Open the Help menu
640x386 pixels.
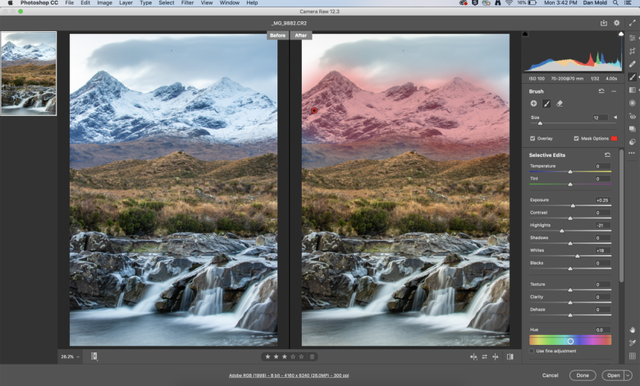pyautogui.click(x=252, y=2)
